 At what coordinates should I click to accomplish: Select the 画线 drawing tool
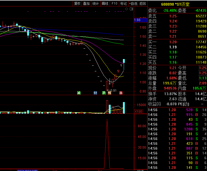pos(105,3)
